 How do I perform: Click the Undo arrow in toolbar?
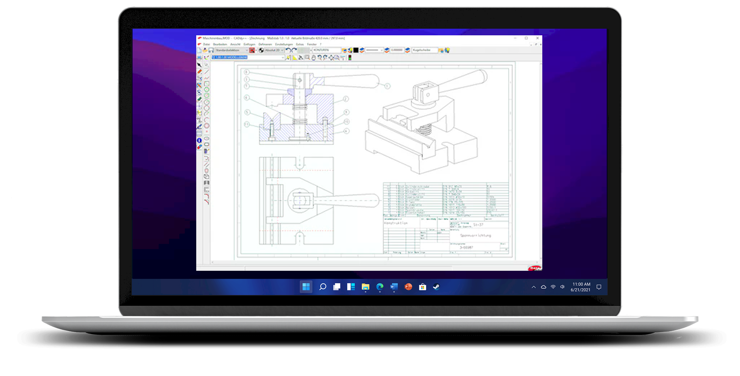point(288,50)
